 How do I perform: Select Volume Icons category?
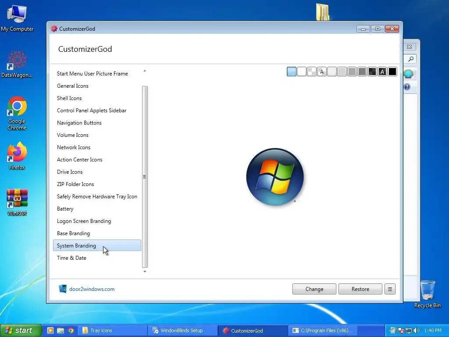tap(97, 135)
